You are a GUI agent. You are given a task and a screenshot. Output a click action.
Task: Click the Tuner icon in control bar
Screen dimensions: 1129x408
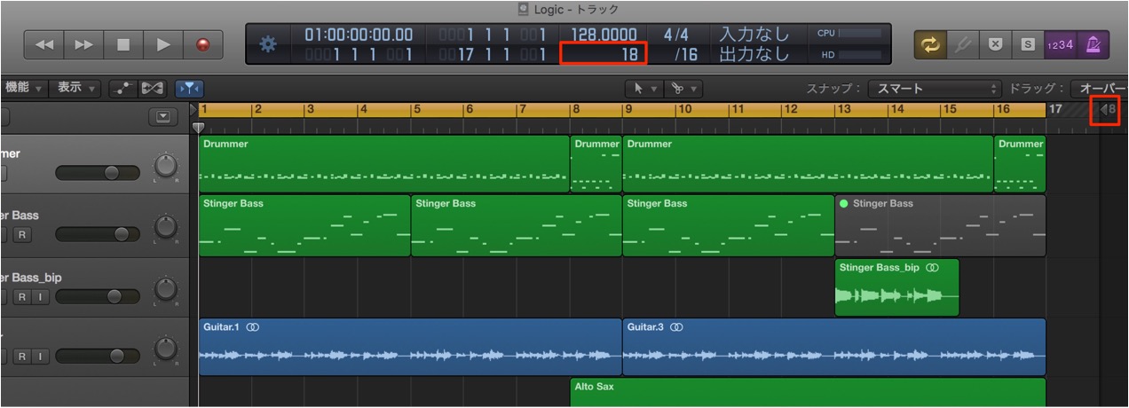963,44
